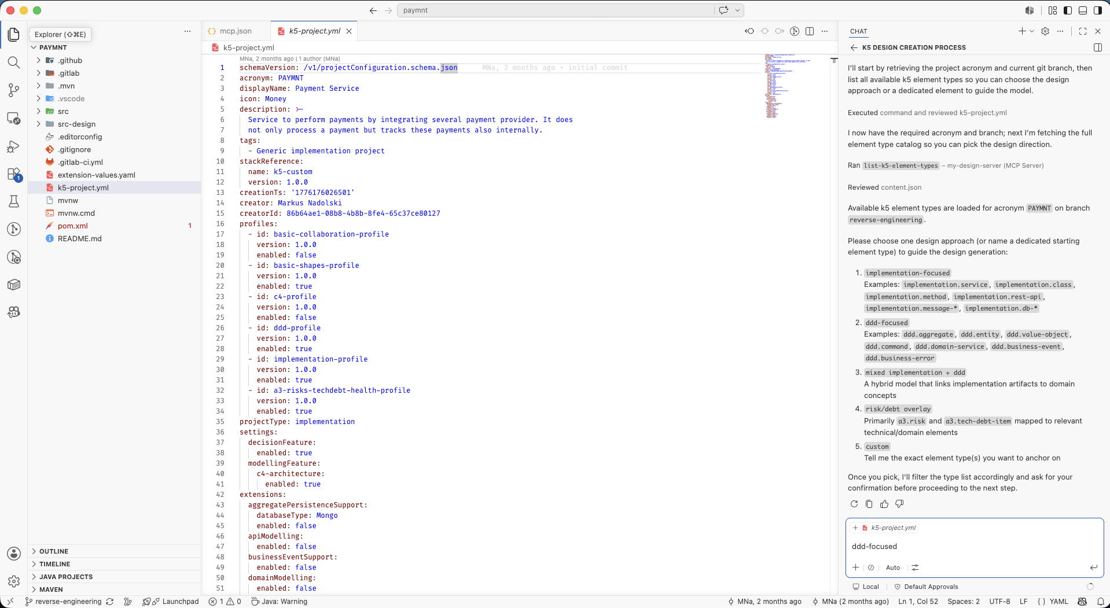The width and height of the screenshot is (1110, 608).
Task: Toggle the secondary sidebar visibility
Action: click(1098, 10)
